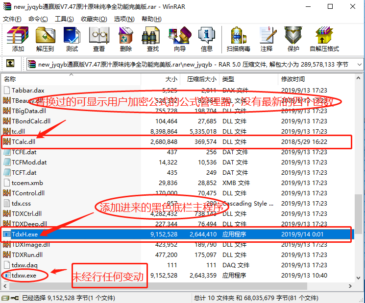Select the tc.dll file
The height and width of the screenshot is (303, 365).
click(x=18, y=131)
